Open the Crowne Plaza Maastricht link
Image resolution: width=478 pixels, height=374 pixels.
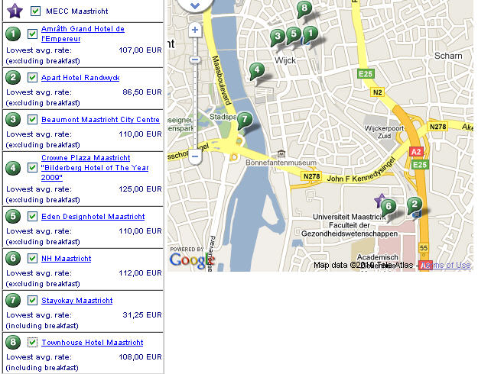point(86,158)
